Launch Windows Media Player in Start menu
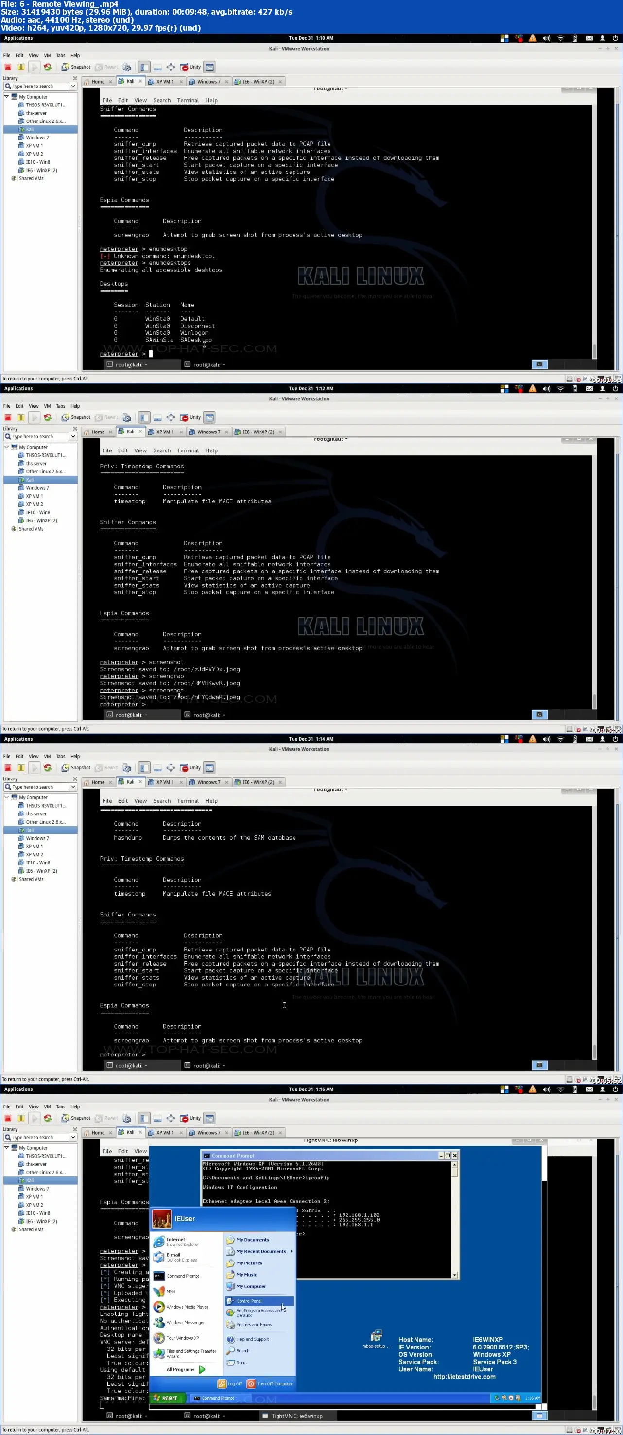 [x=181, y=1307]
